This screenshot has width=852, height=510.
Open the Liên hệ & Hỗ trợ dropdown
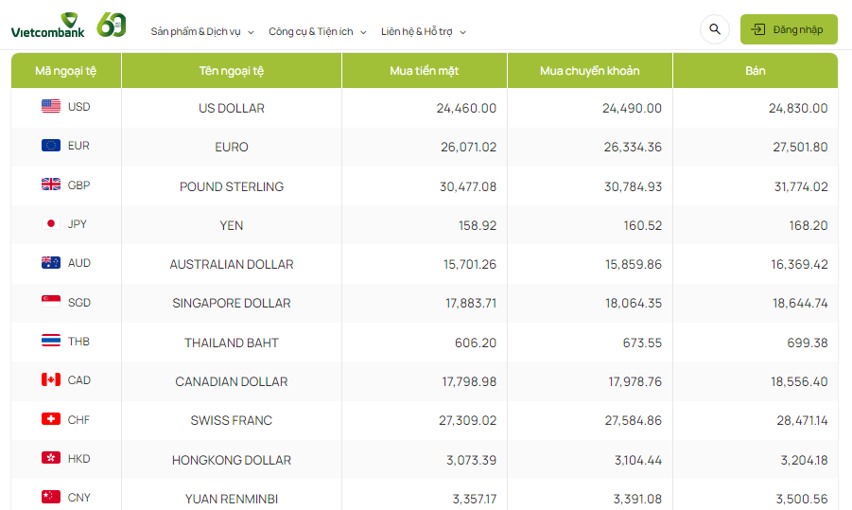tap(424, 31)
